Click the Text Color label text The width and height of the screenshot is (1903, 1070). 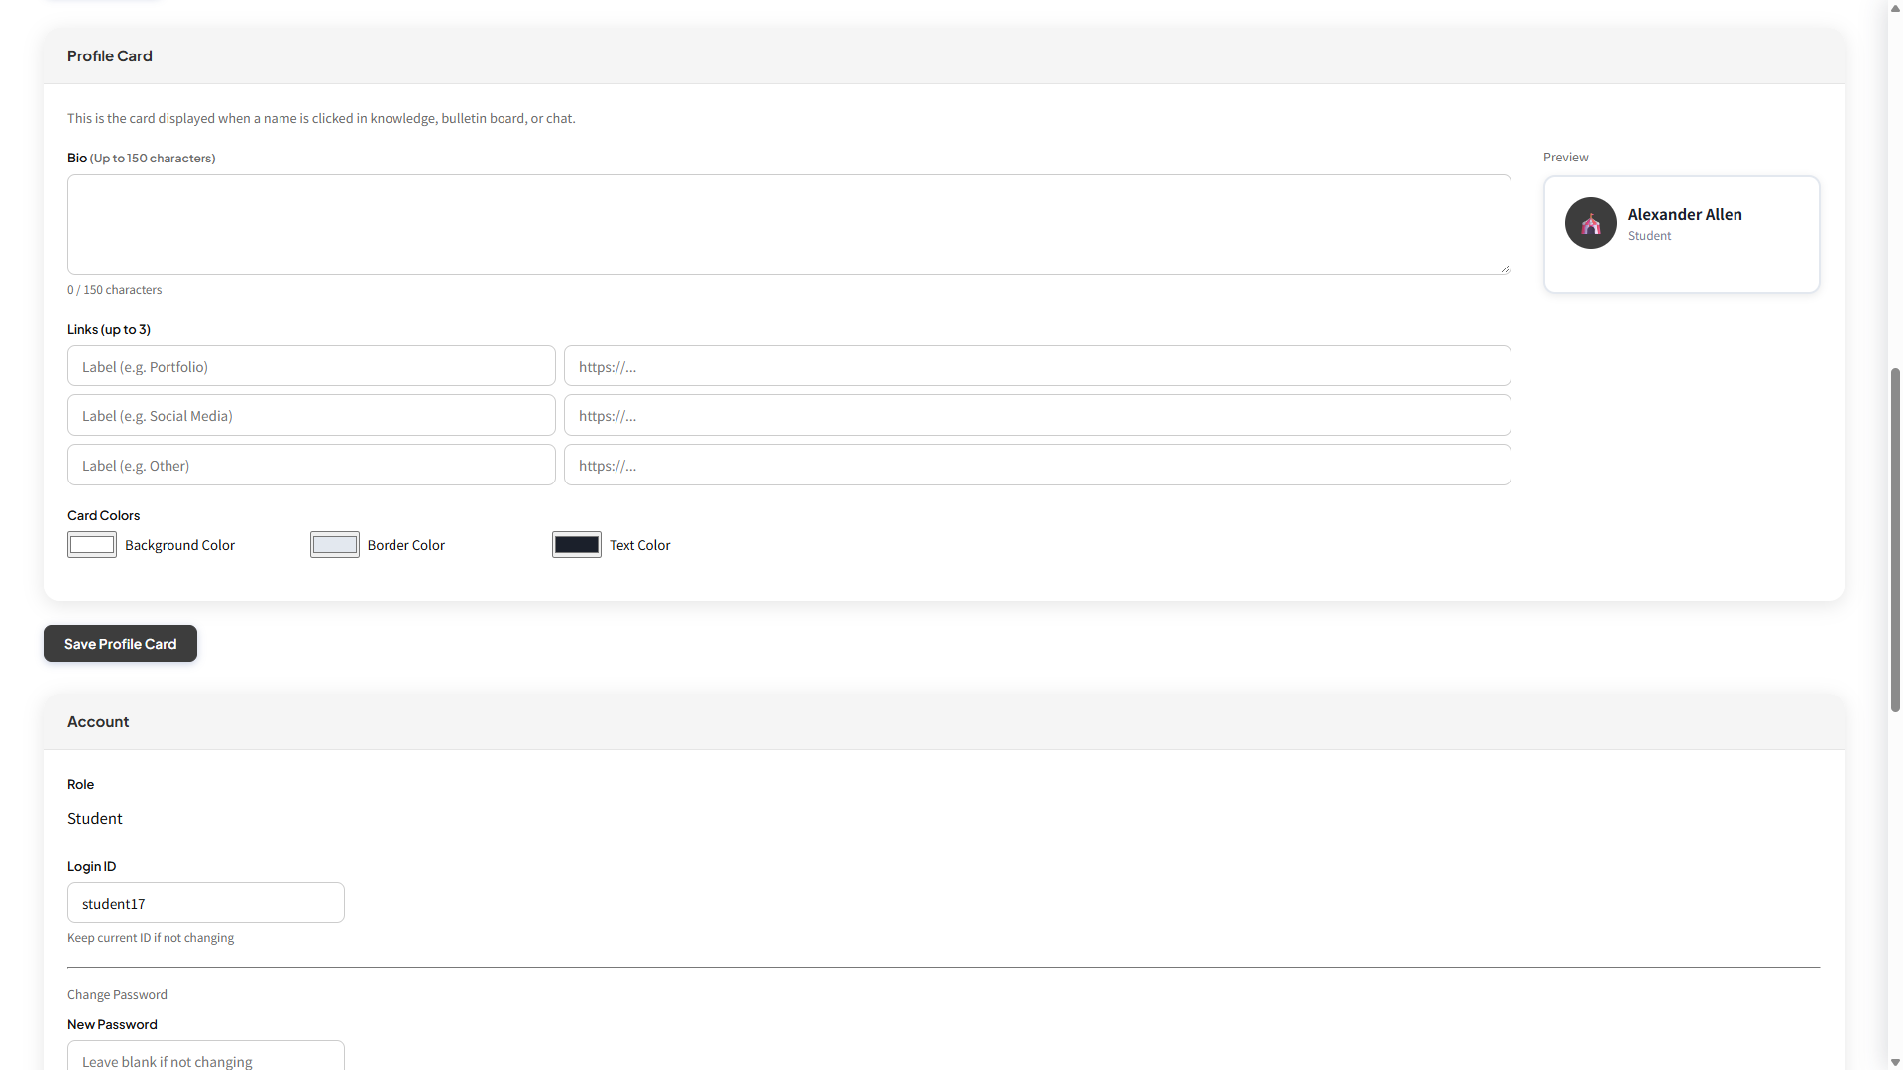click(x=640, y=546)
